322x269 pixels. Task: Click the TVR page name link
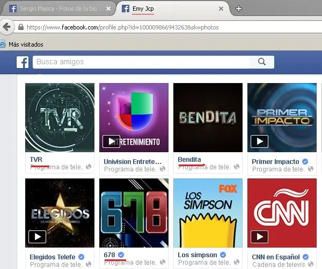(x=36, y=159)
